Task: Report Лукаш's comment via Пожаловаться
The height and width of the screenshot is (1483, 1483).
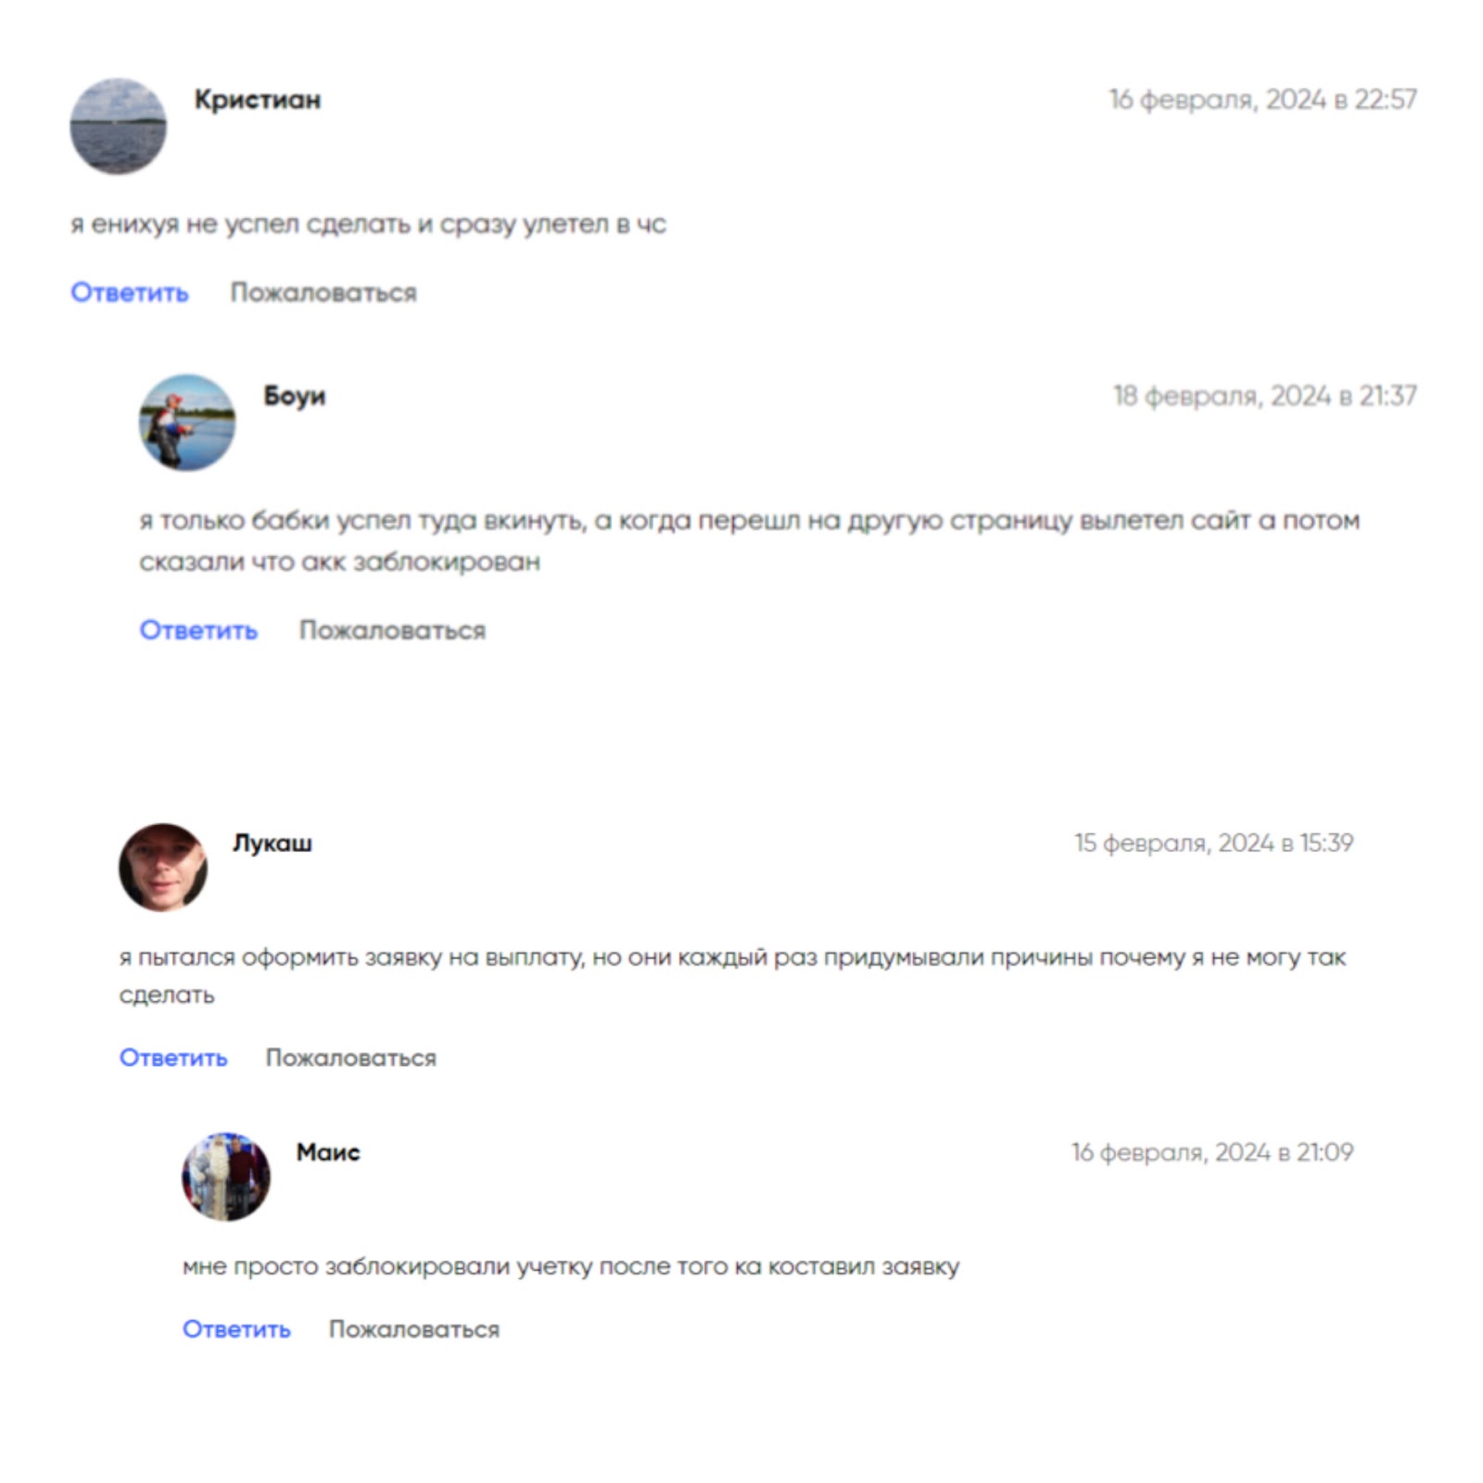Action: click(351, 1058)
